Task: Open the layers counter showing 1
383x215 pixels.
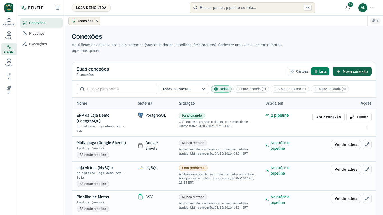Action: tap(375, 21)
